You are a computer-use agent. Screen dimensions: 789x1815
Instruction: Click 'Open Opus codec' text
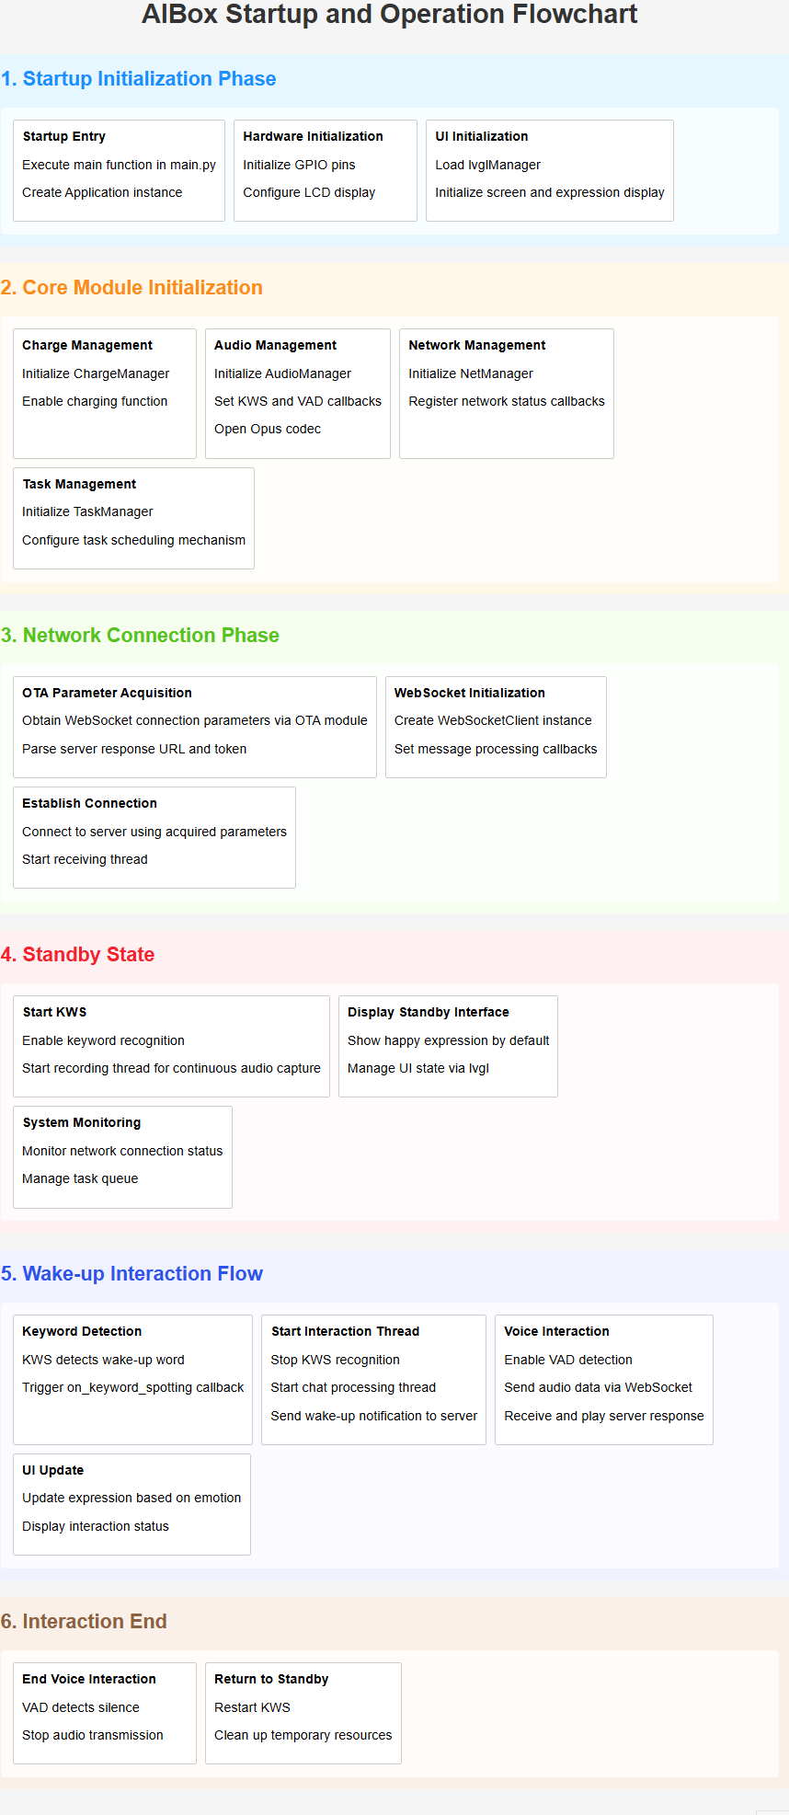tap(268, 429)
